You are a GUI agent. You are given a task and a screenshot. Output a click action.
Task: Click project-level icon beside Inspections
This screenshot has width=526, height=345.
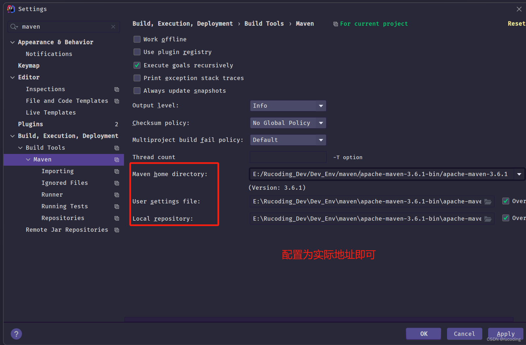pyautogui.click(x=117, y=89)
